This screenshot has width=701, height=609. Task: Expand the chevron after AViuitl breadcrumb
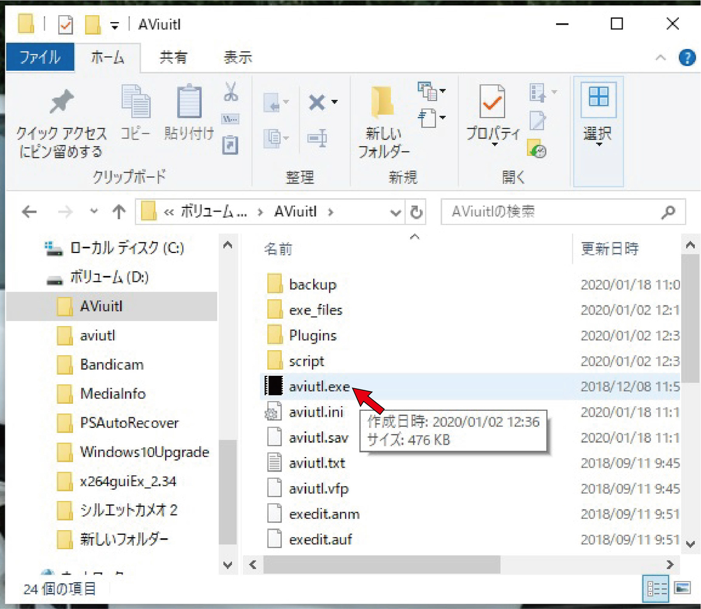coord(331,212)
